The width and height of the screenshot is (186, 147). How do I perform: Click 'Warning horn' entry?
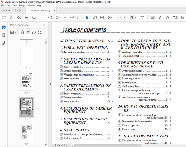(x=145, y=82)
